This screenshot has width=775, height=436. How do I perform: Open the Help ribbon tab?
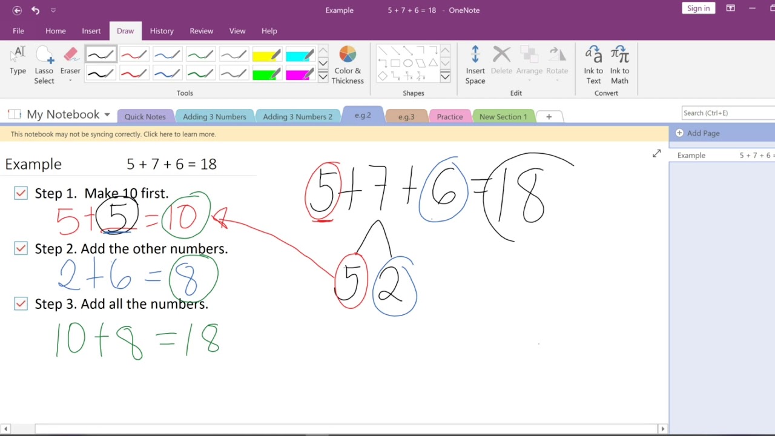[x=269, y=31]
